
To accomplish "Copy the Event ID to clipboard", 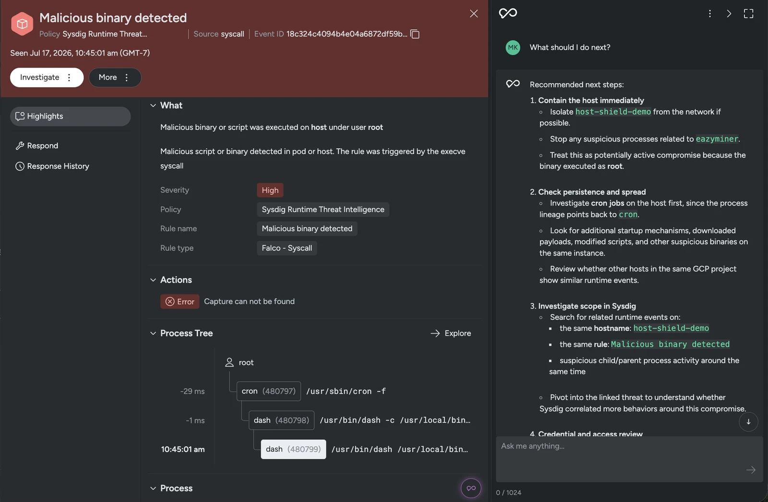I will point(415,34).
